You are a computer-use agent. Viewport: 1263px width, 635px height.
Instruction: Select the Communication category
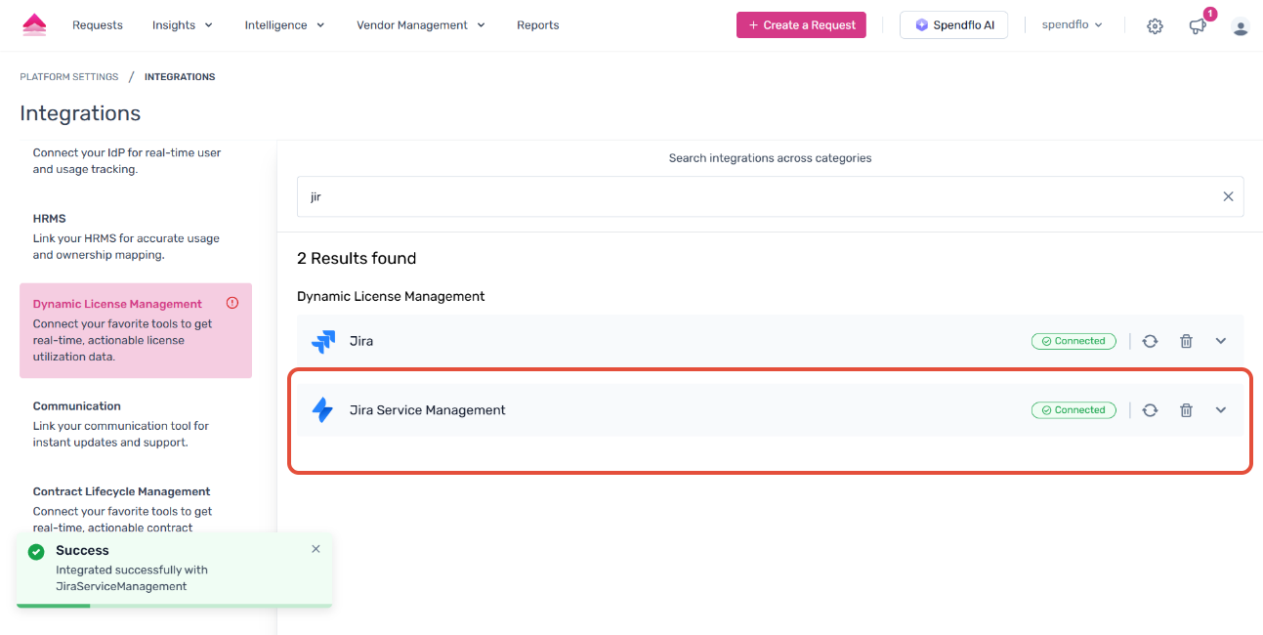(136, 424)
